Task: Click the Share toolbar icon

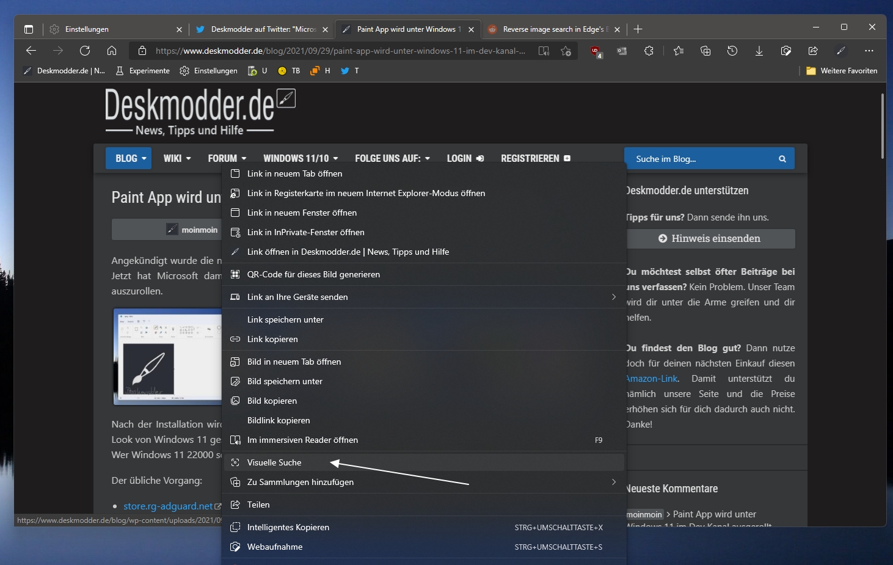Action: pos(813,51)
